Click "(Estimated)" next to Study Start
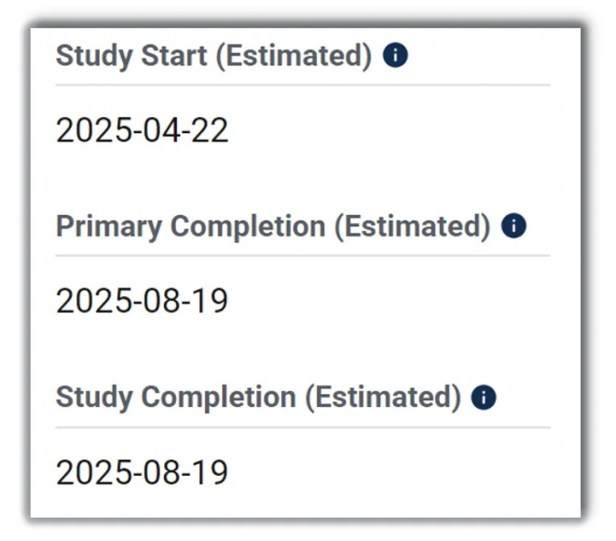 pyautogui.click(x=294, y=56)
